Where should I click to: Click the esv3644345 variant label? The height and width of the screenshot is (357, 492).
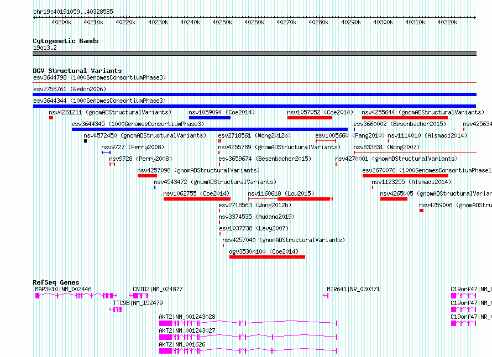[138, 124]
